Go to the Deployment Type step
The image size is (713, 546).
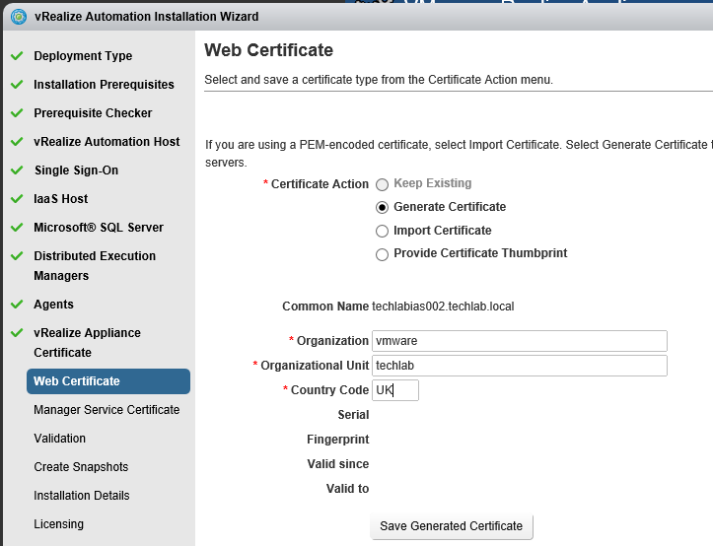pyautogui.click(x=83, y=56)
